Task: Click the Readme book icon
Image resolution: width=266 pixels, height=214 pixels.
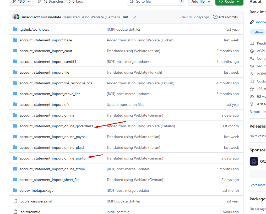Action: [x=252, y=43]
